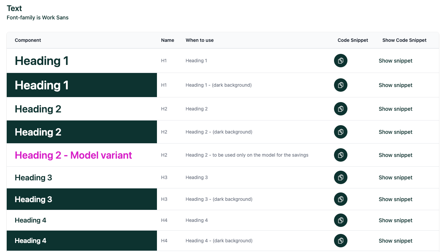Click the Code Snippet column header
Screen dimensions: 442x252
click(x=353, y=40)
